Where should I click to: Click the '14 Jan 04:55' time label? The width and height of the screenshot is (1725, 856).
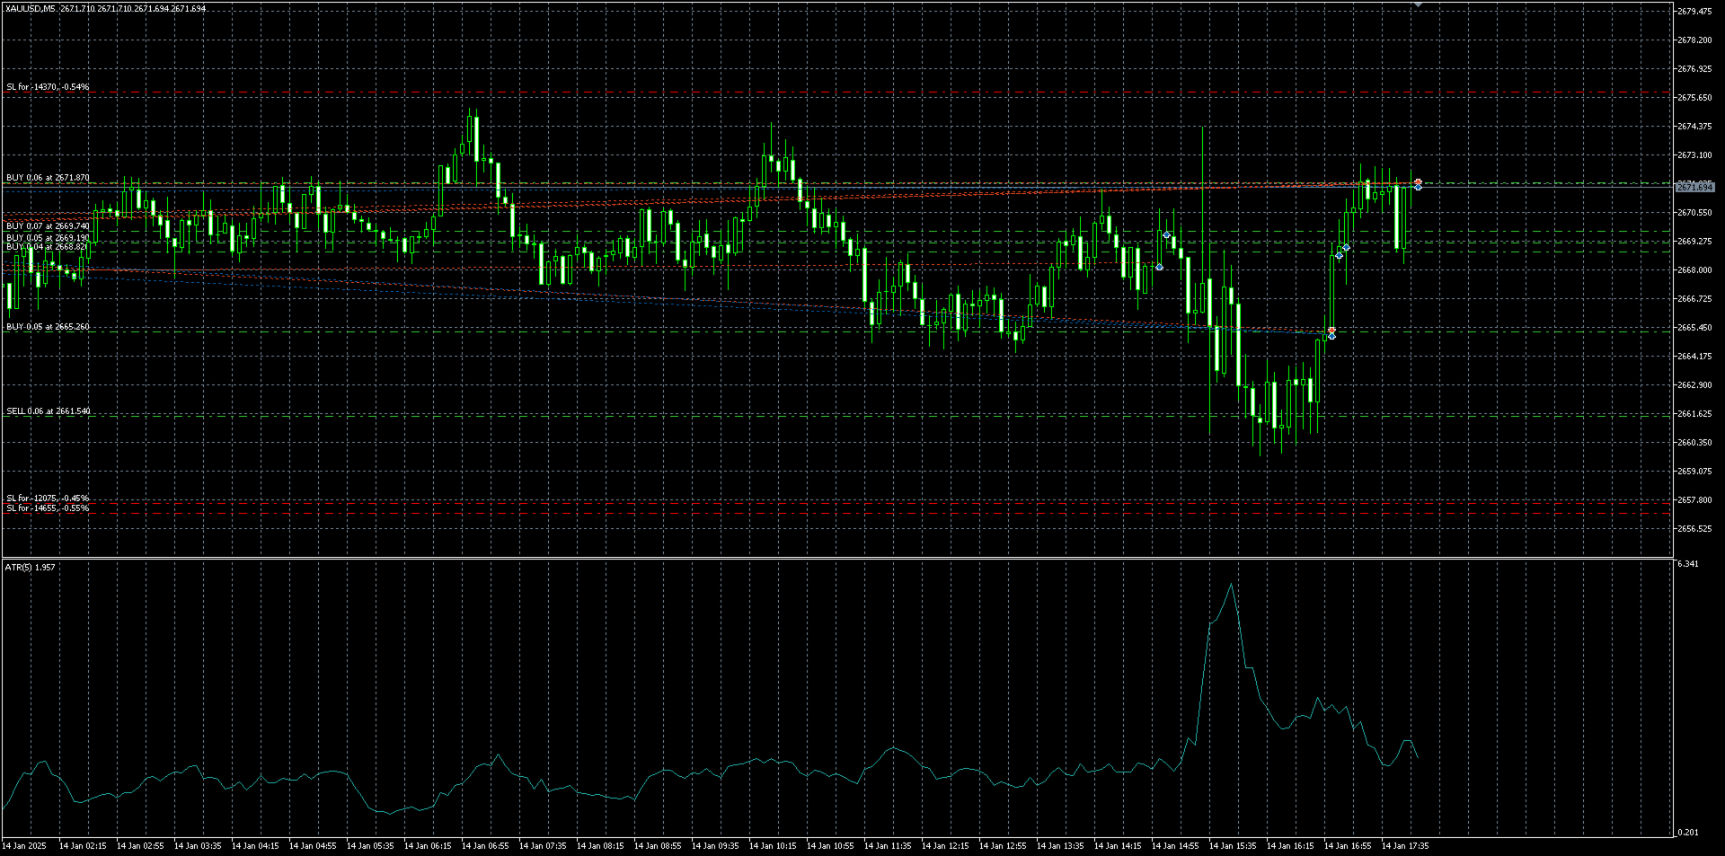point(313,846)
